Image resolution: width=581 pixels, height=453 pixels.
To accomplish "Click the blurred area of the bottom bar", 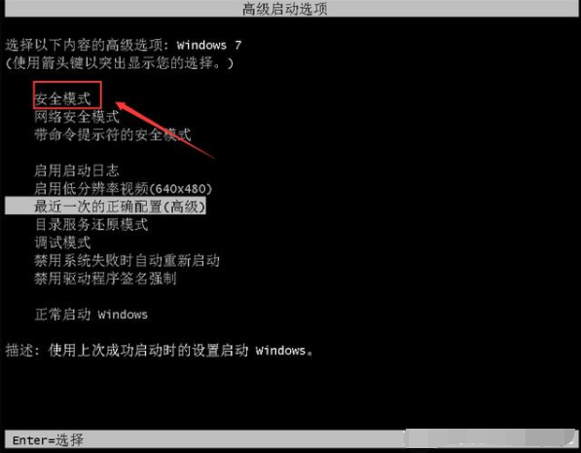I will click(490, 438).
